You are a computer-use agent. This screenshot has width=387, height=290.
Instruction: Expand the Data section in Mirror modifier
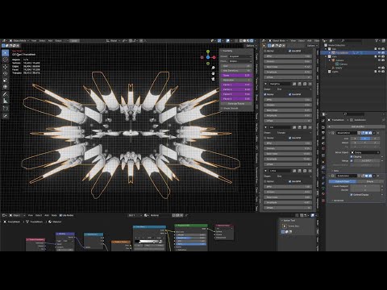pos(335,171)
